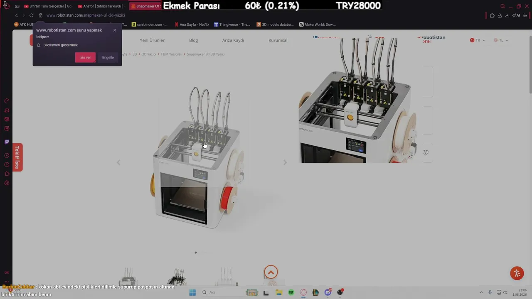This screenshot has height=299, width=532.
Task: Open the Kurumsal menu item
Action: pyautogui.click(x=278, y=40)
